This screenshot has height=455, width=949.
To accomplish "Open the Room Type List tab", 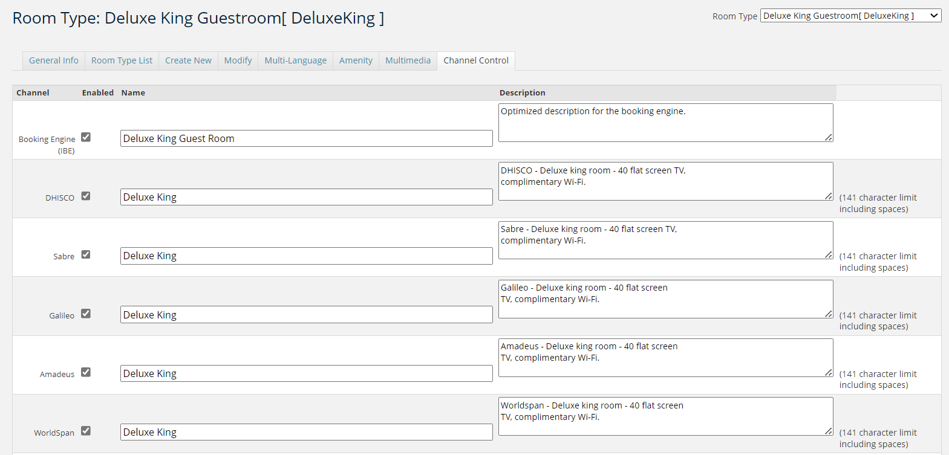I will [122, 60].
